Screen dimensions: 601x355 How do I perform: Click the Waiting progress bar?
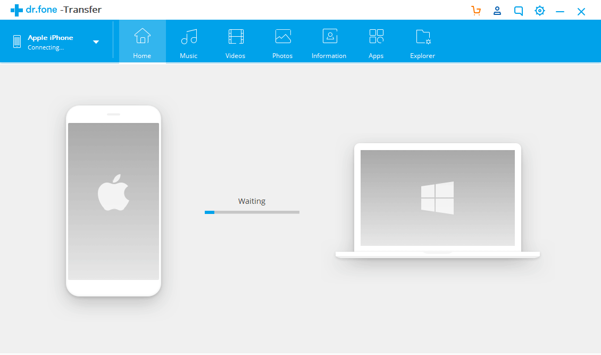tap(252, 212)
